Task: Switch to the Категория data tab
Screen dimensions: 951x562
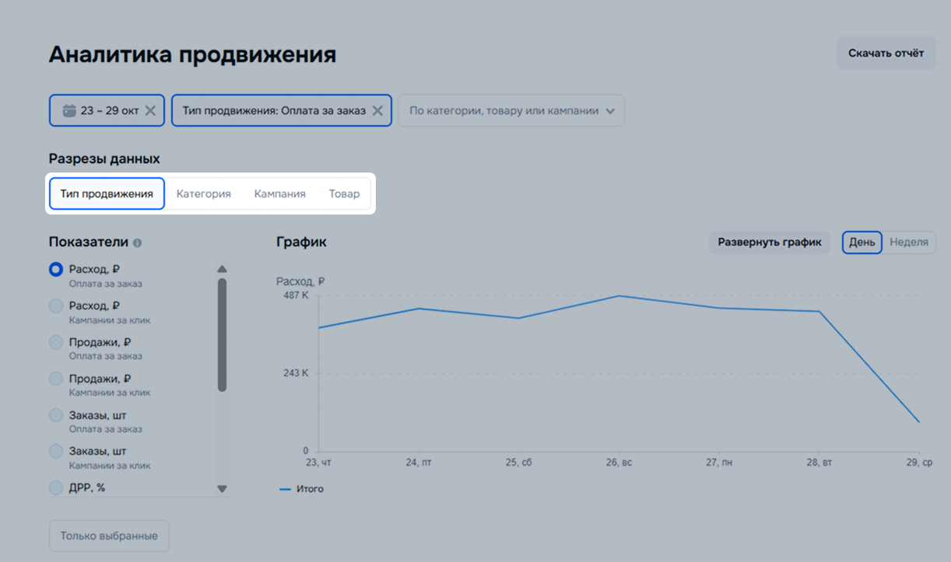Action: [203, 194]
